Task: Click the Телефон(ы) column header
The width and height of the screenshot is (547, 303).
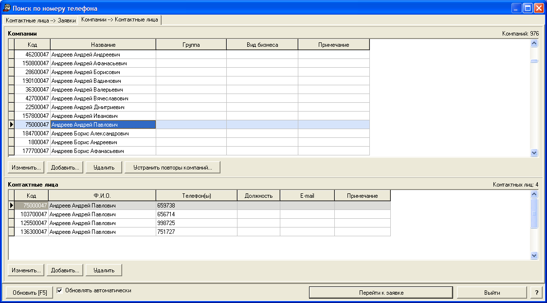Action: click(x=197, y=195)
